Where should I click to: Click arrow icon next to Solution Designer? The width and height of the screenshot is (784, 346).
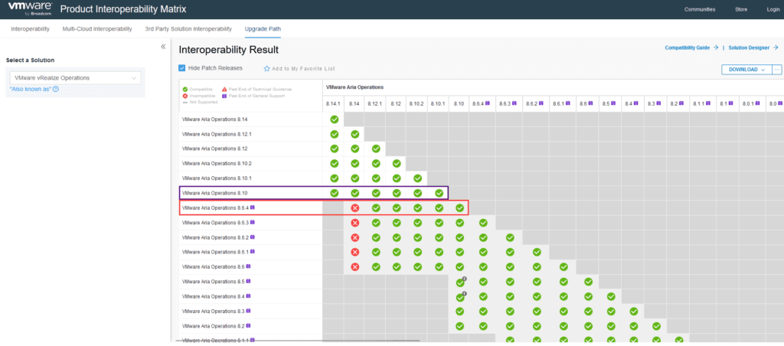(x=776, y=47)
